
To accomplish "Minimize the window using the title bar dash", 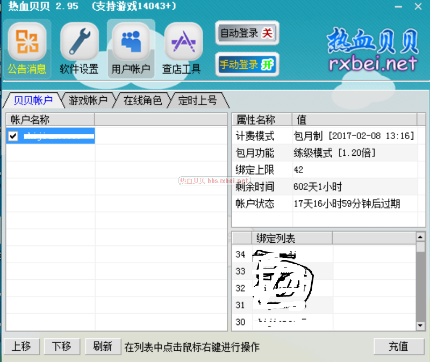I will pos(398,6).
